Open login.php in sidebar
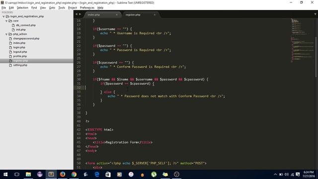This screenshot has width=318, height=179. [19, 48]
